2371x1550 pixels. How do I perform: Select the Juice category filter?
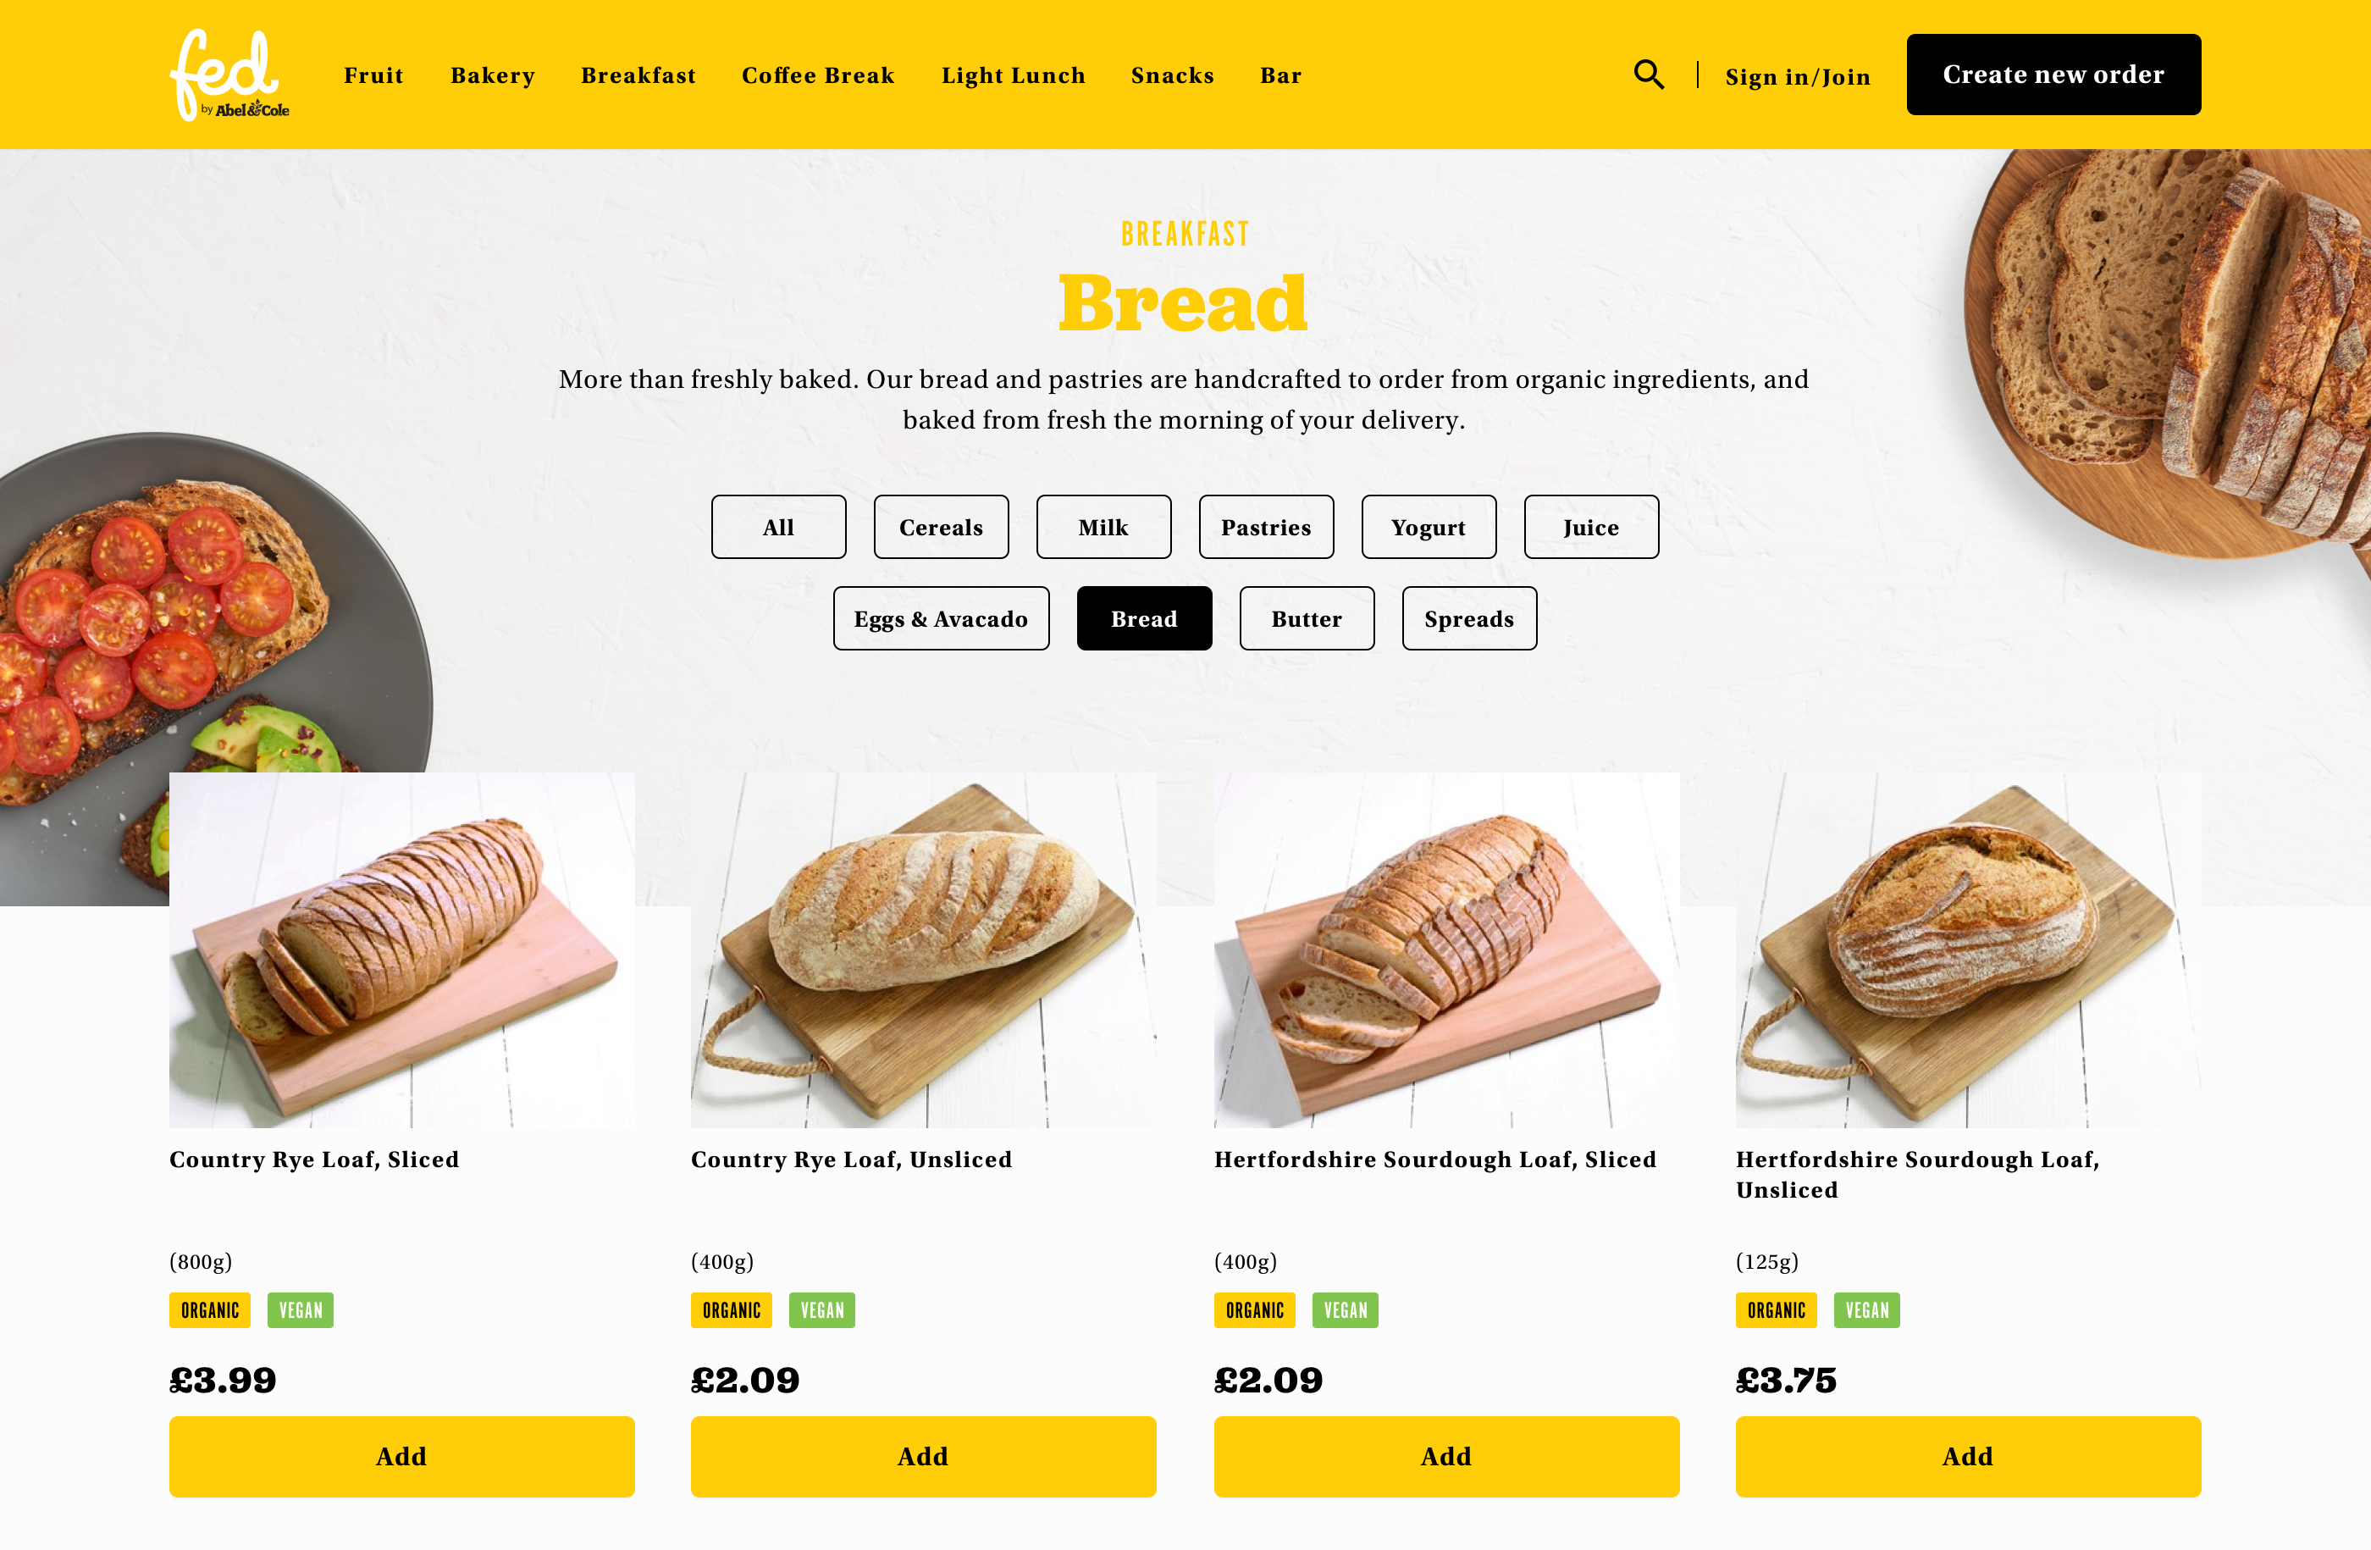point(1591,527)
